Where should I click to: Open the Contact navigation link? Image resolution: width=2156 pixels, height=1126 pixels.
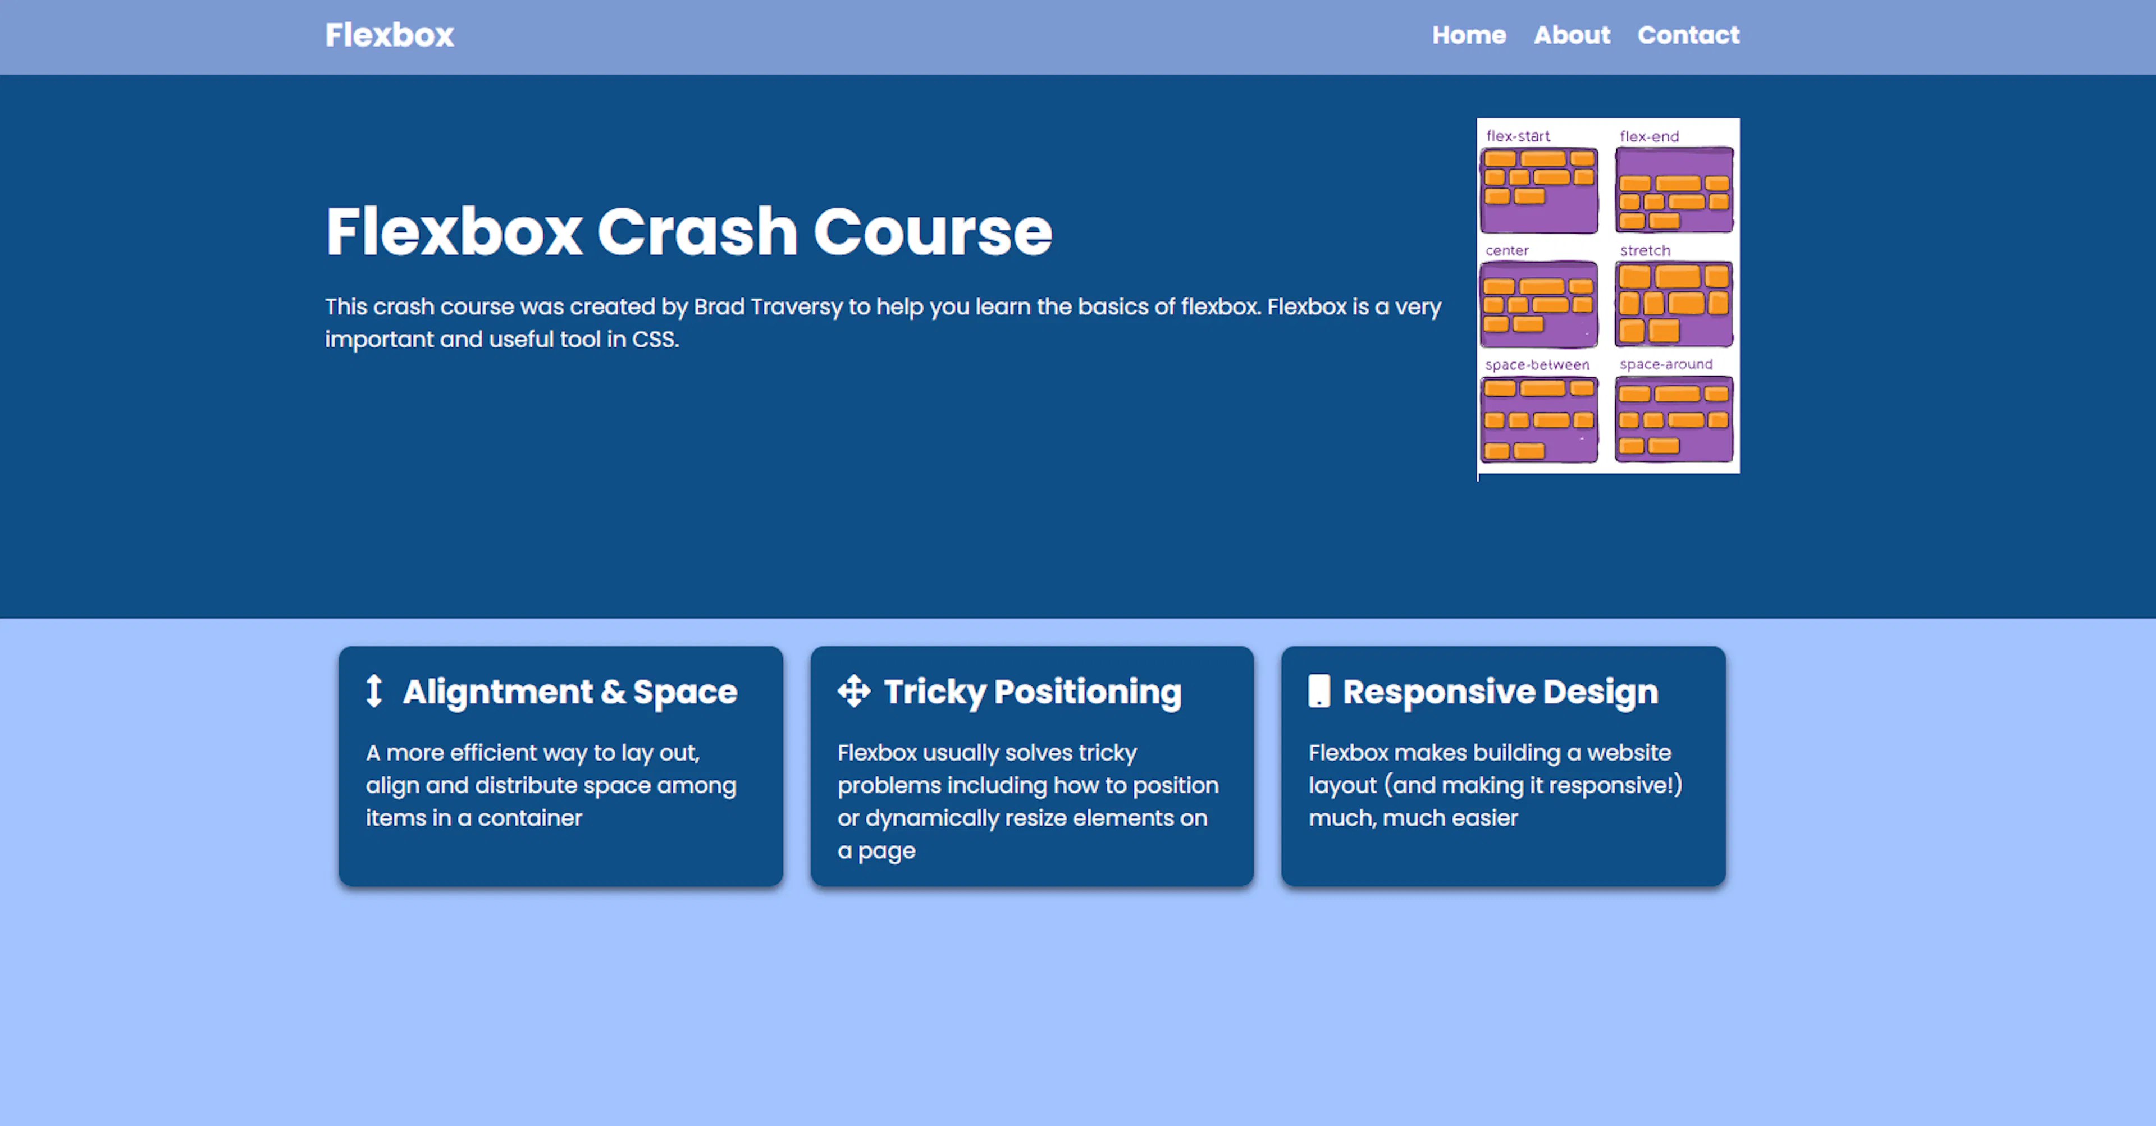1688,35
